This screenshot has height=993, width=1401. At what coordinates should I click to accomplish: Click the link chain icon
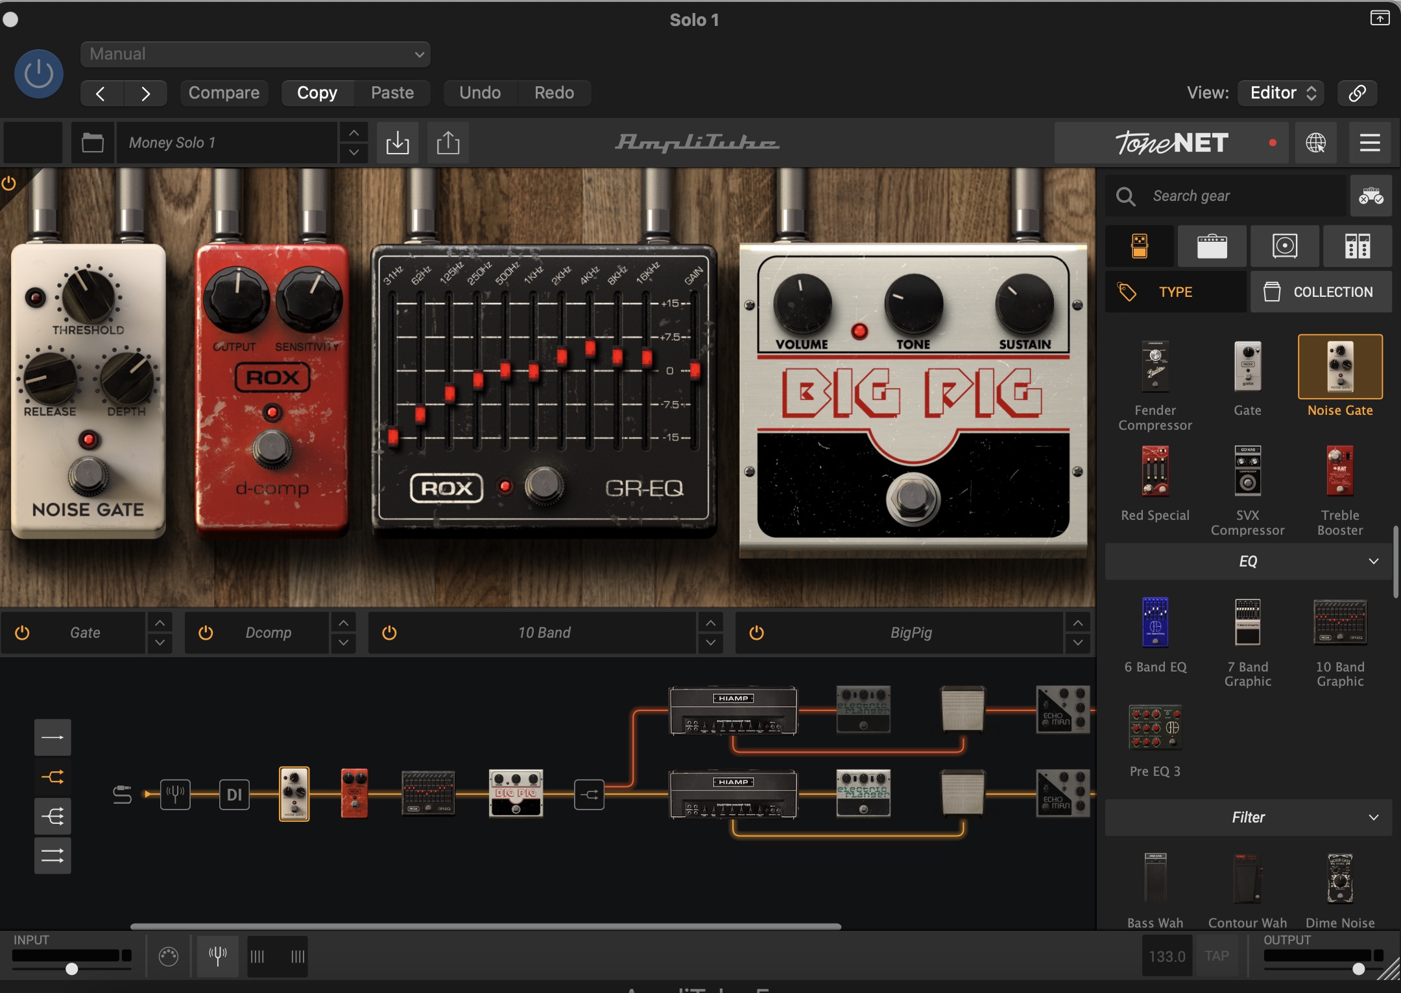1358,93
